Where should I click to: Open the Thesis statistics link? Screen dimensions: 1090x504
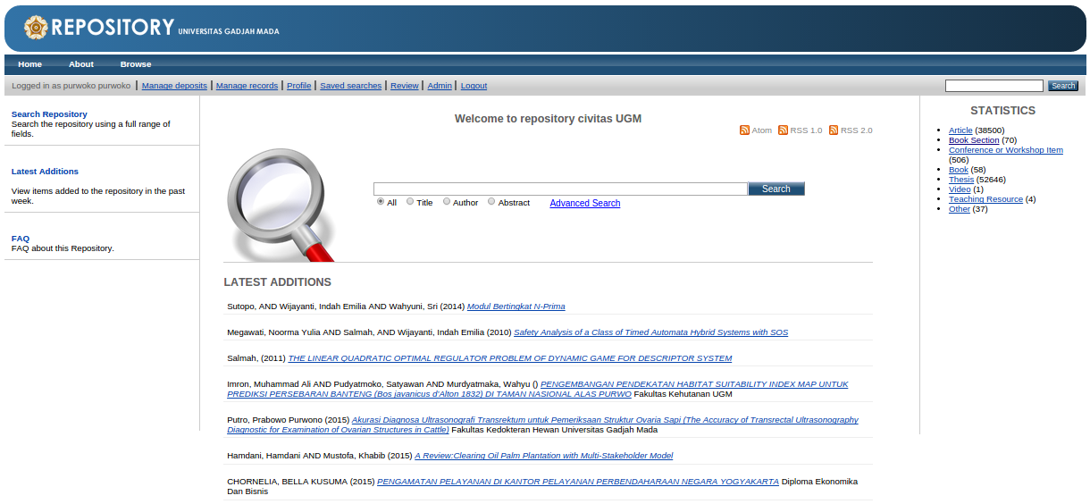tap(961, 180)
